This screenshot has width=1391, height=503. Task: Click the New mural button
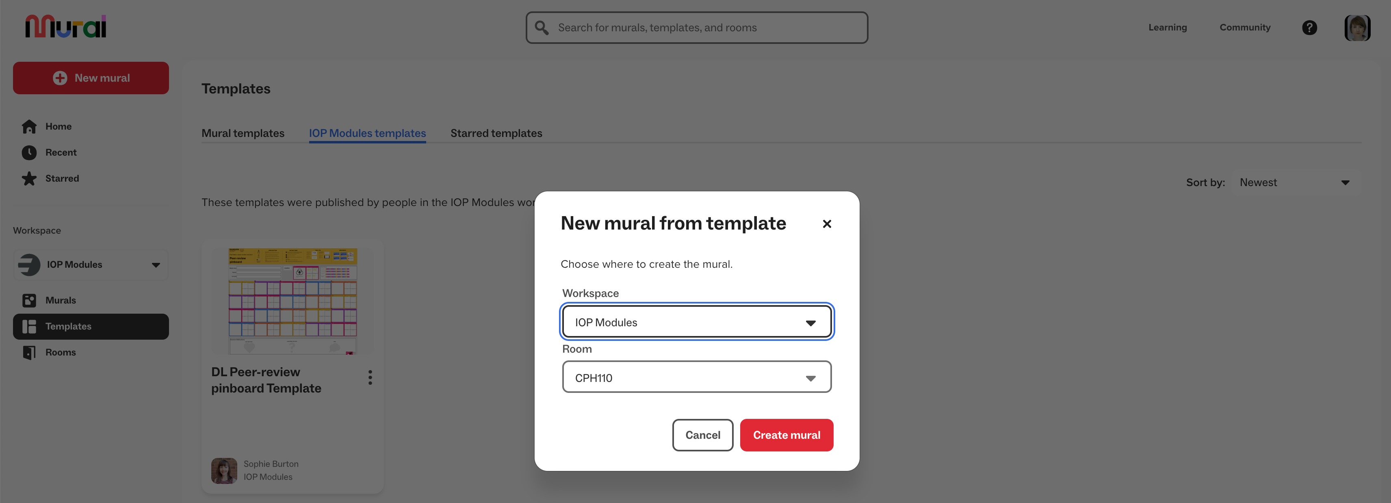pyautogui.click(x=91, y=78)
